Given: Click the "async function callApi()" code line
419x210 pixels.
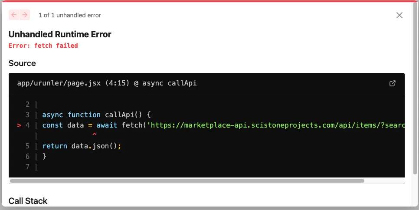Looking at the screenshot, I should point(96,115).
